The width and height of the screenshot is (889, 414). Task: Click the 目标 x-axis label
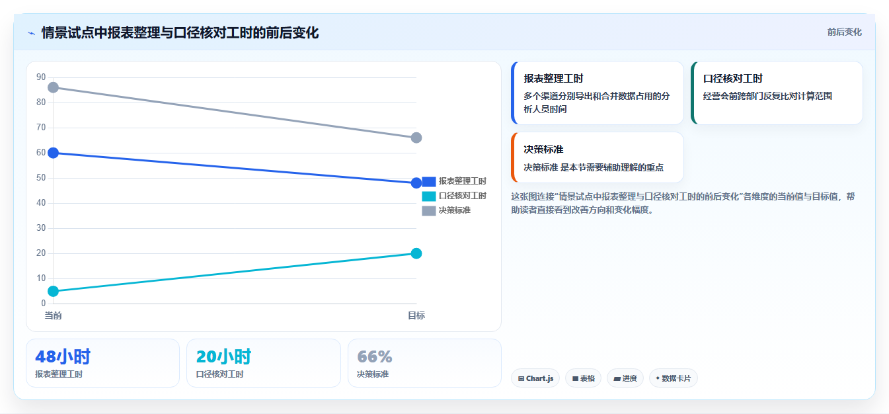416,315
